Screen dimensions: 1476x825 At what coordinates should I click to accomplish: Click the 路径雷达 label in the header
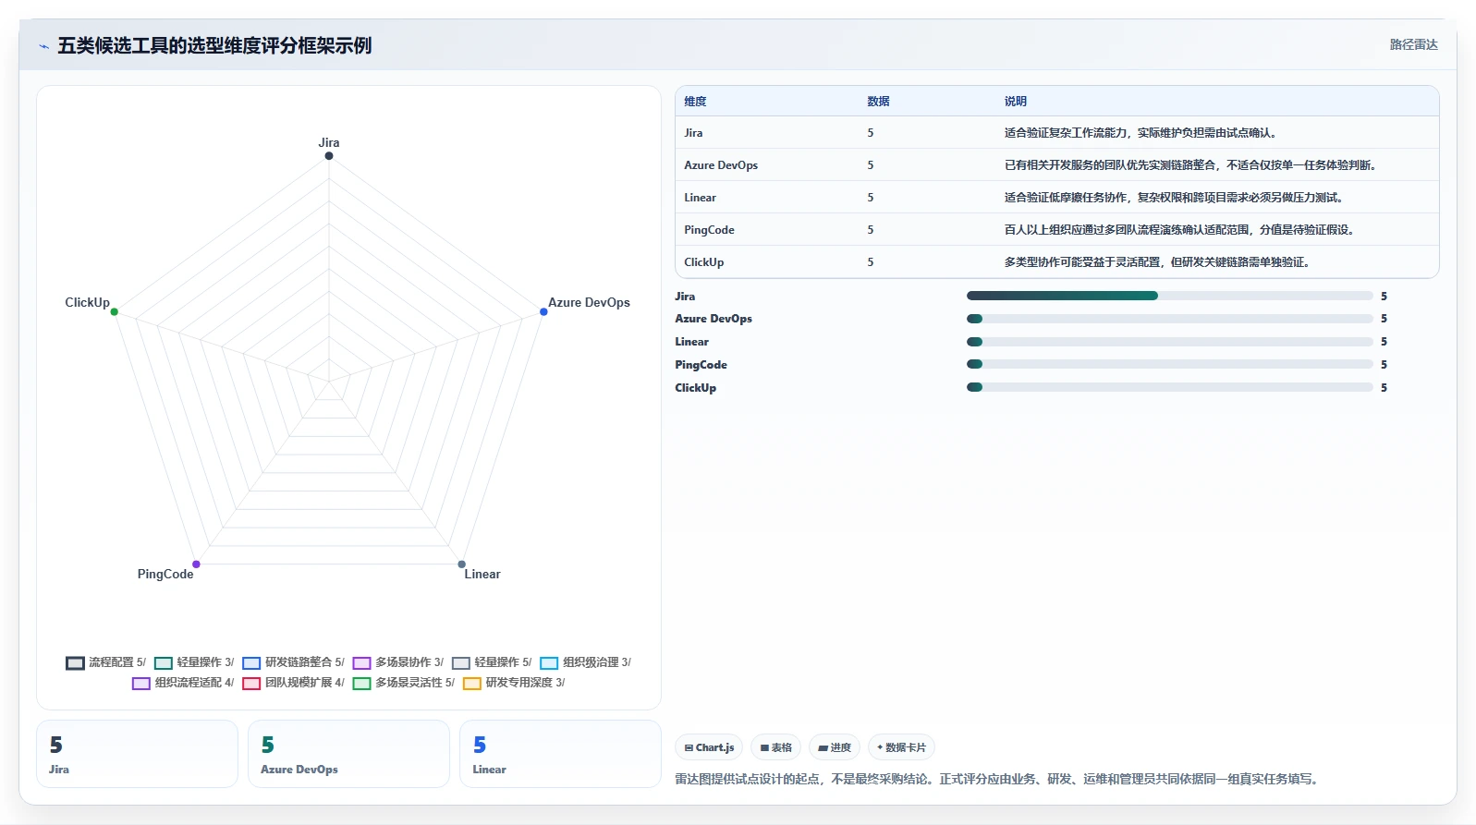pos(1413,44)
